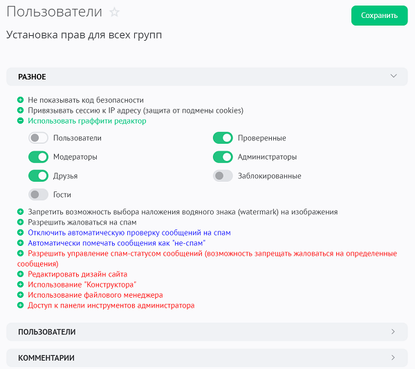415x369 pixels.
Task: Expand plus icon beside 'Использование файлового менеджера'
Action: click(x=21, y=295)
